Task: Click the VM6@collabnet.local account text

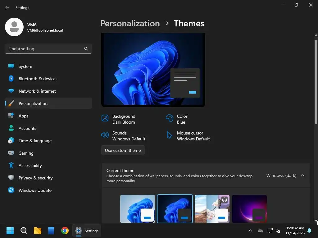Action: (45, 30)
